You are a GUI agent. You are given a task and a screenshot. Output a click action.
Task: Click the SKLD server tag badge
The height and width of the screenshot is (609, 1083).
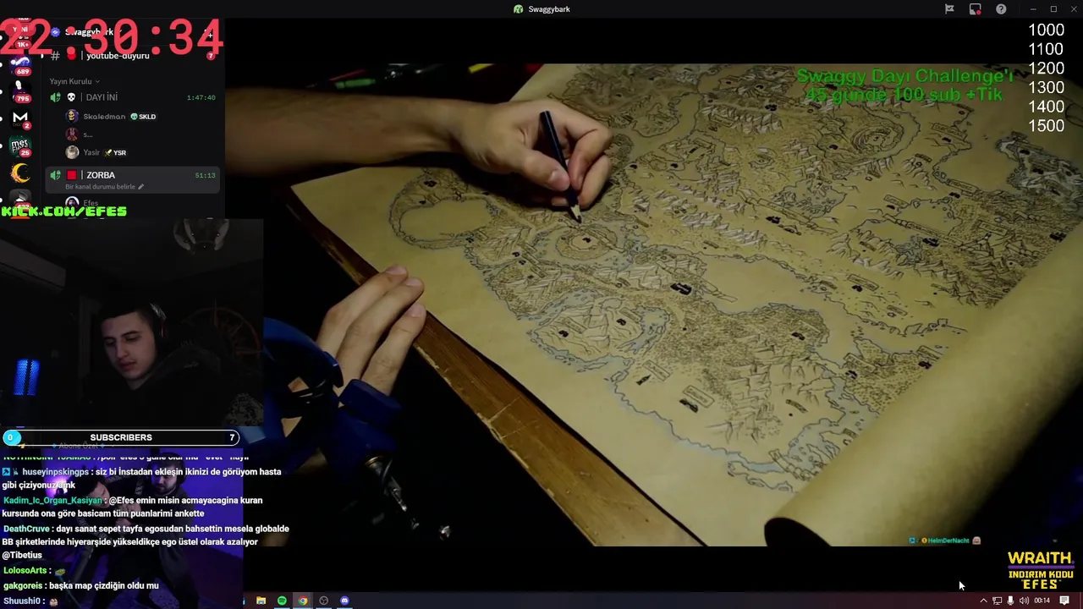(x=143, y=117)
